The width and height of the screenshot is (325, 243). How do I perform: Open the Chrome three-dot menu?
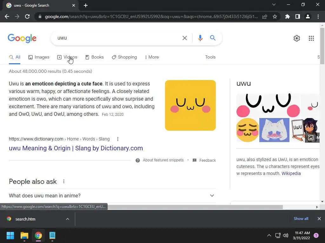[318, 16]
